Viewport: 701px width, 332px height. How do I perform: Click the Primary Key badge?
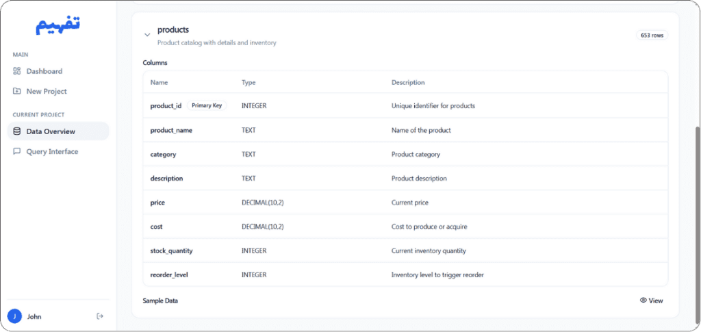207,106
